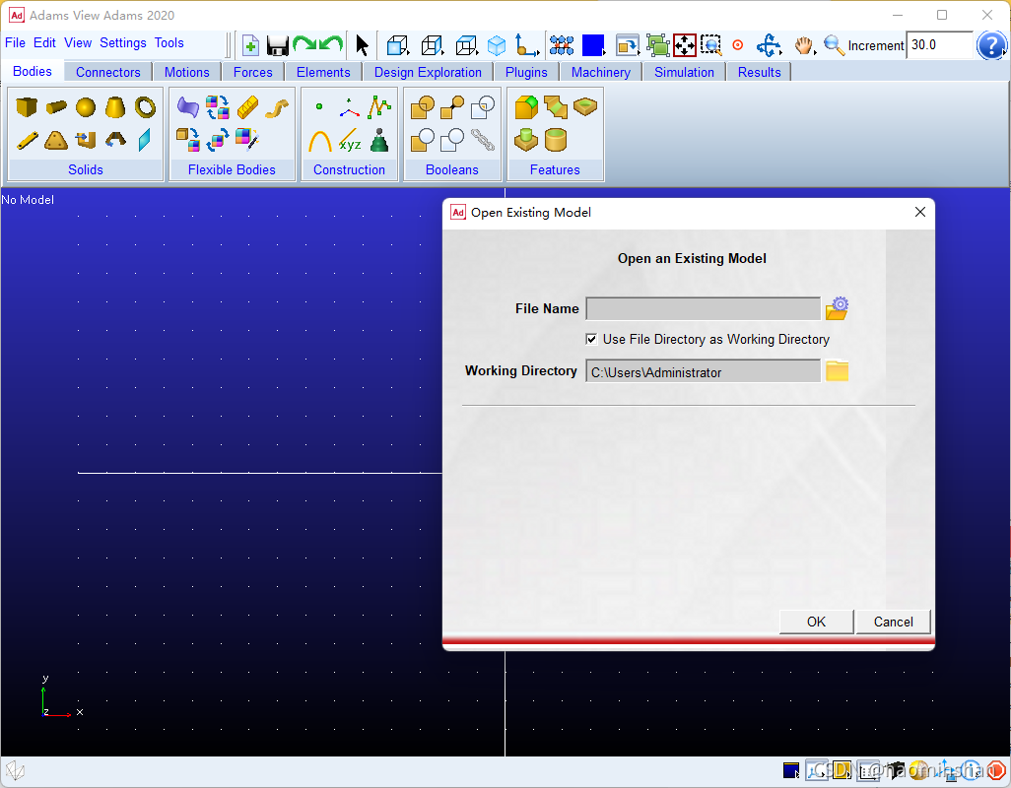Create a Box solid from the Solids panel

click(x=27, y=105)
